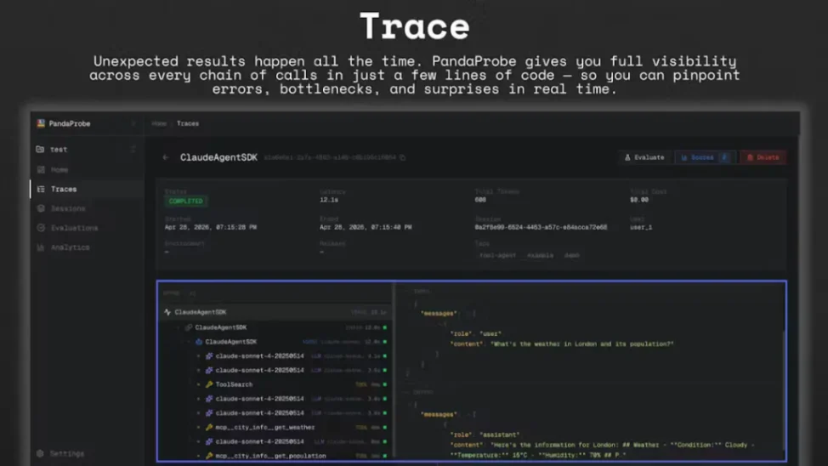Collapse the chain ClaudeAgentSDK span node

[x=178, y=327]
